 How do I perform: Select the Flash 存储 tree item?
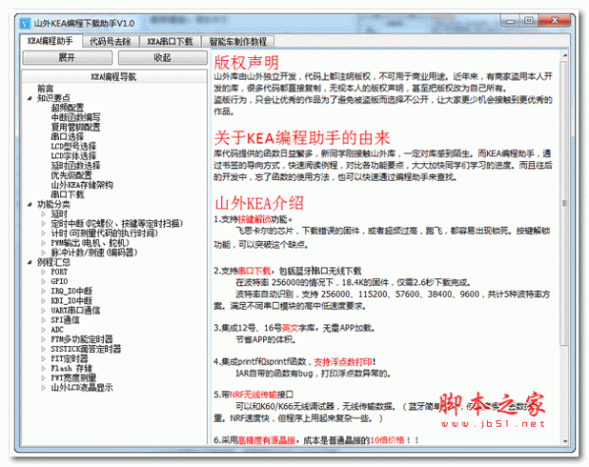coord(72,369)
